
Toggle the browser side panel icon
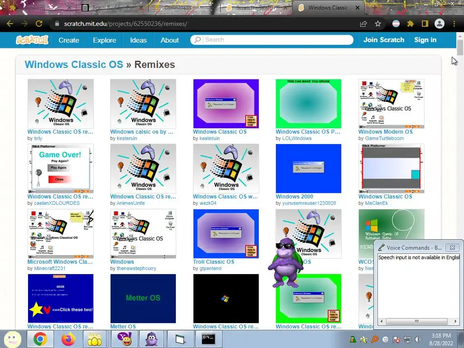pyautogui.click(x=425, y=24)
